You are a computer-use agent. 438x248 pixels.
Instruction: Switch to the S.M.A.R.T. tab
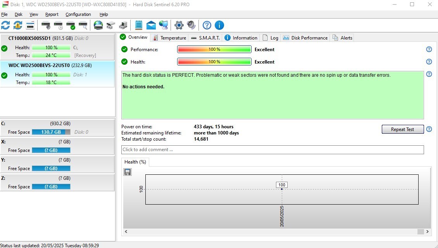click(205, 38)
